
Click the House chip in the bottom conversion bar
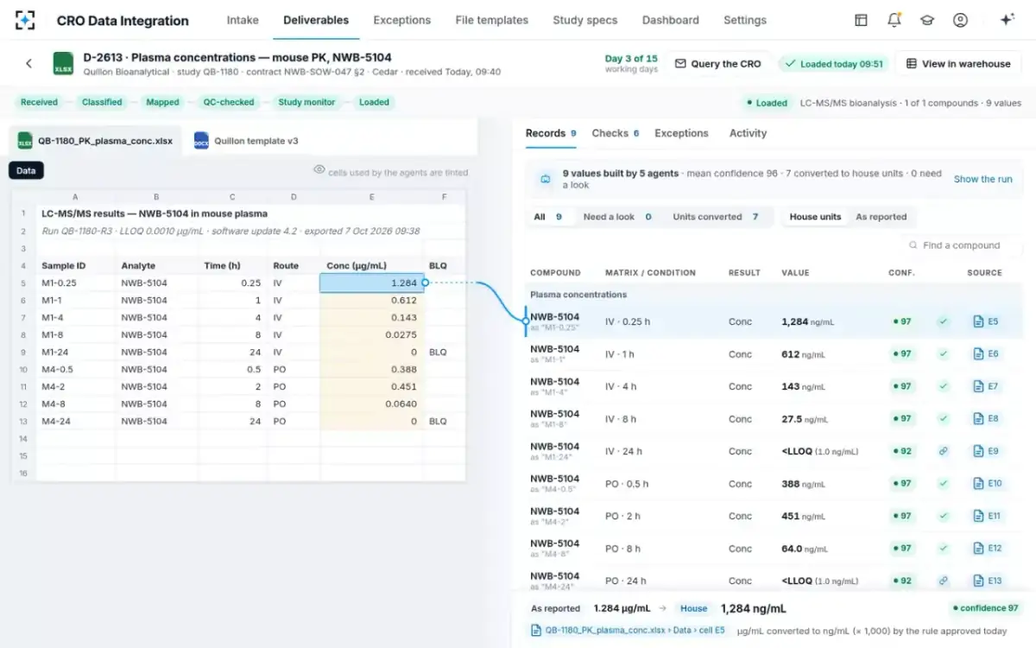(x=693, y=608)
